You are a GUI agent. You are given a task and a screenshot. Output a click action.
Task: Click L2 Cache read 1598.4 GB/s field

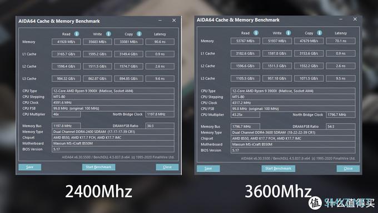(66, 66)
